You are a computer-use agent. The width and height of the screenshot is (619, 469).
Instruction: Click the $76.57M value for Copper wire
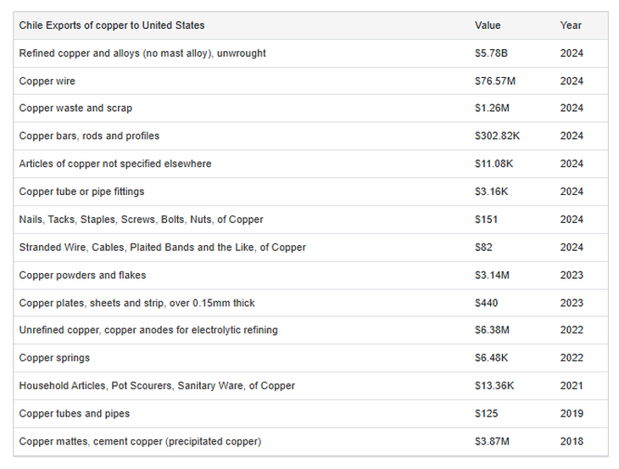[x=494, y=81]
